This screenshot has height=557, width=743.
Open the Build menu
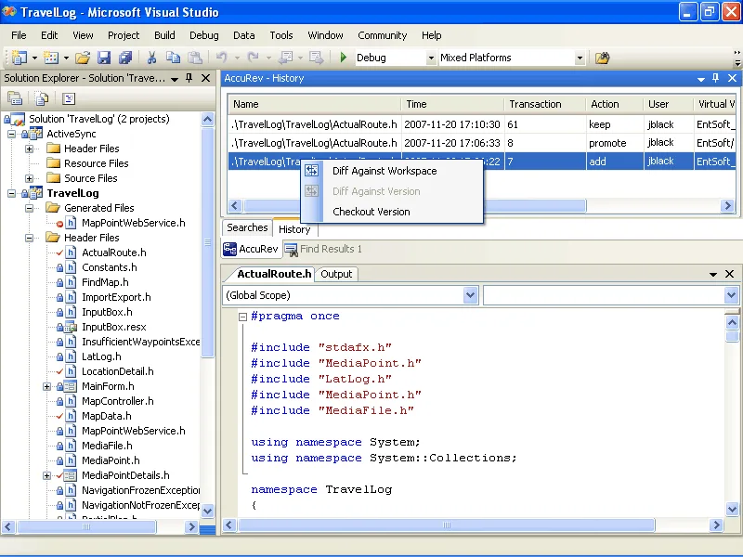pos(164,35)
